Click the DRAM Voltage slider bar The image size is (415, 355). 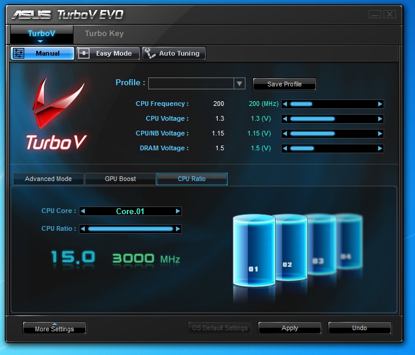pos(333,149)
